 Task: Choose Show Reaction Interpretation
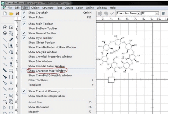(59, 96)
